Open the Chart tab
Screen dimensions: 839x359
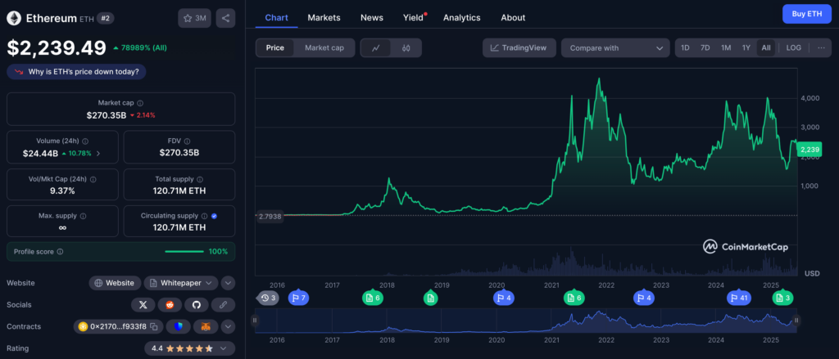277,18
